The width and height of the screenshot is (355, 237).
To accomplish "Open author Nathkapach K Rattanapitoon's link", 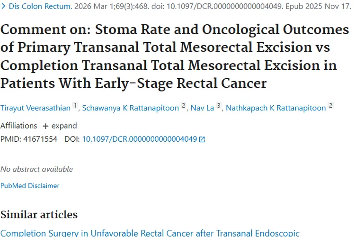I will [x=275, y=108].
